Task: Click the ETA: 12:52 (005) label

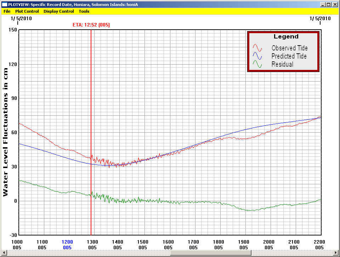Action: tap(91, 25)
